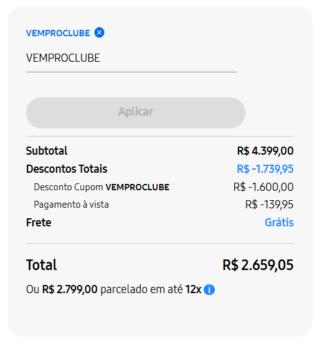Screen dimensions: 317x348
Task: Click the Descontos Totais label
Action: point(67,168)
